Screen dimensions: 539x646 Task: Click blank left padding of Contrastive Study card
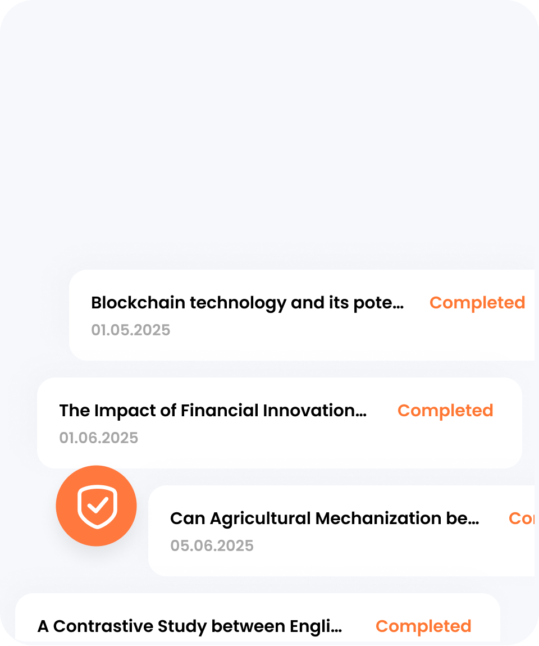[x=26, y=627]
